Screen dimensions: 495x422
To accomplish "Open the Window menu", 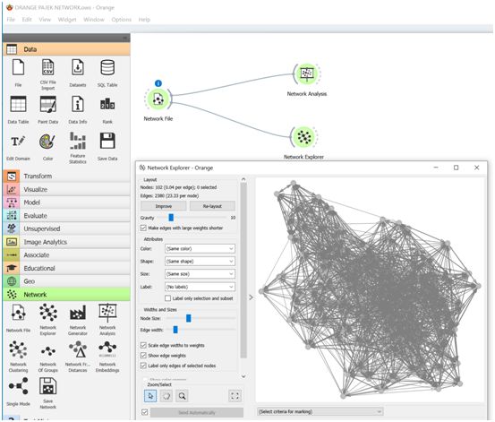I will 94,20.
